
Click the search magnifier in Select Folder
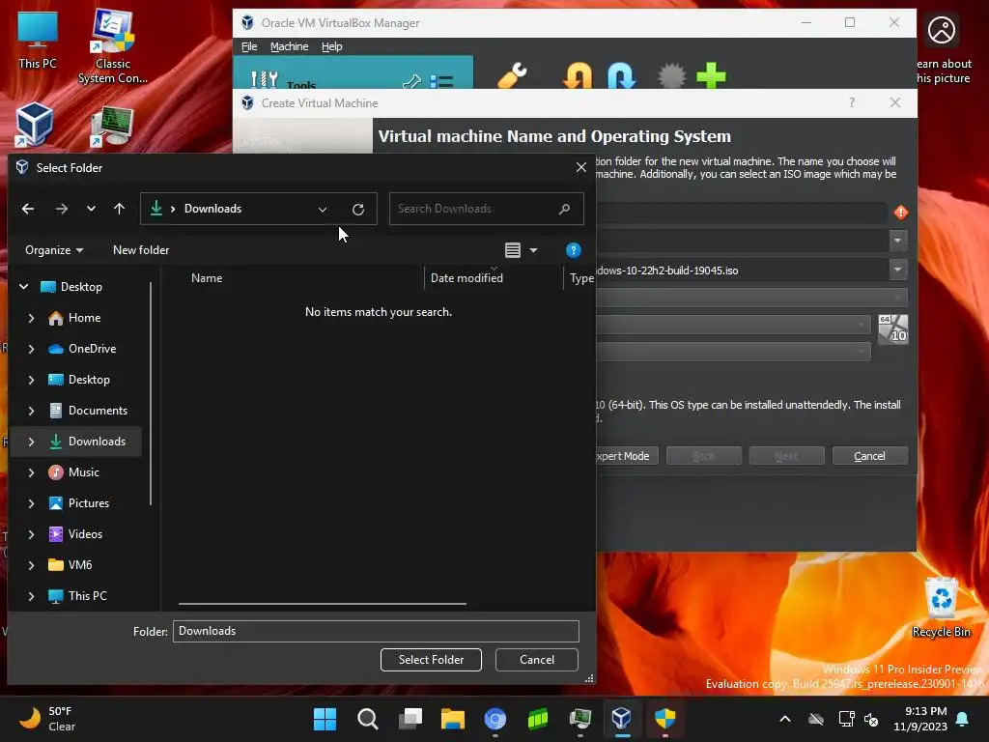pos(564,209)
